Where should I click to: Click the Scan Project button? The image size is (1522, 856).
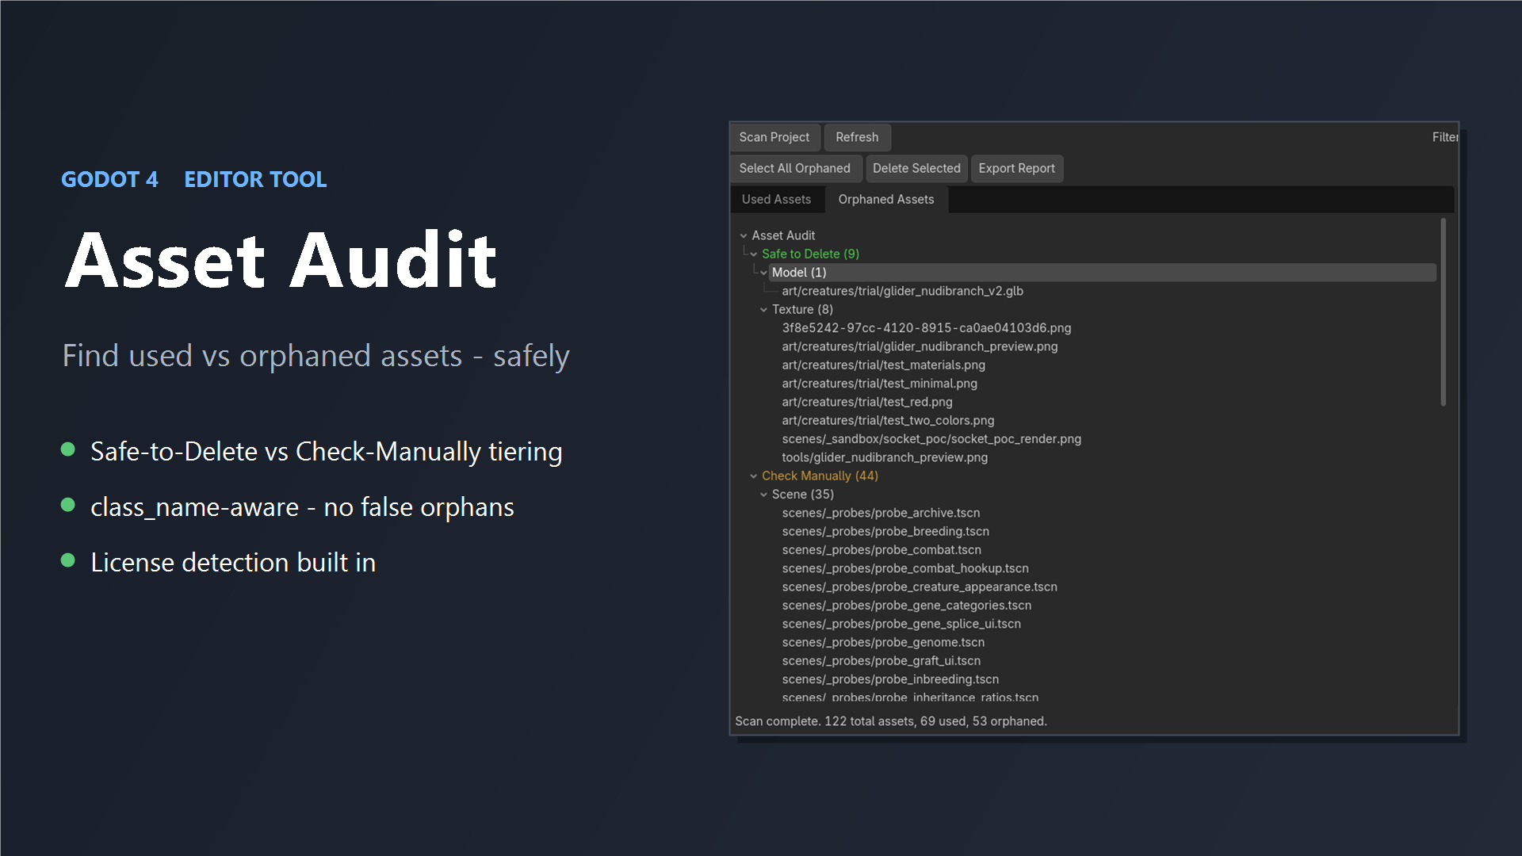click(x=774, y=137)
